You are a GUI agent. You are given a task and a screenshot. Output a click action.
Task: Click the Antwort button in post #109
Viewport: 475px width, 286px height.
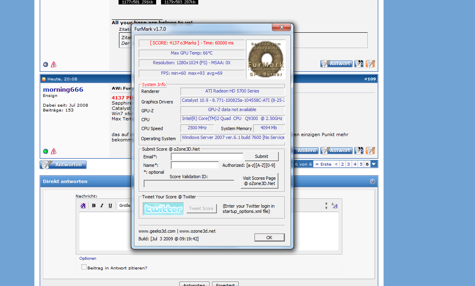(336, 151)
